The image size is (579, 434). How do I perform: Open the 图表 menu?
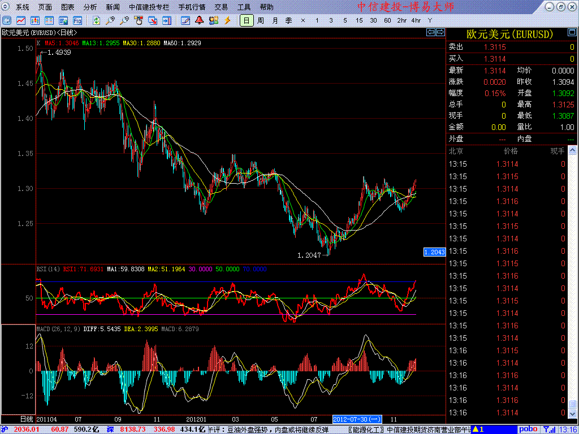pos(68,7)
